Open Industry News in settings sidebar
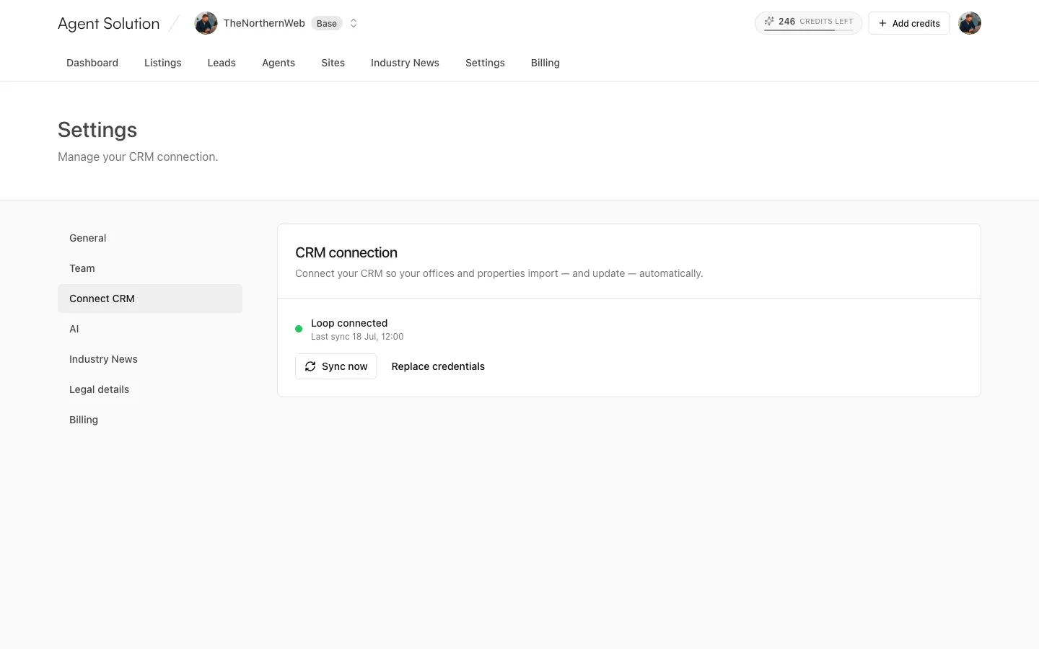Viewport: 1039px width, 649px height. (150, 359)
